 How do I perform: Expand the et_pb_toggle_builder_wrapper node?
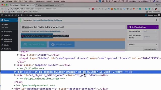(15, 72)
